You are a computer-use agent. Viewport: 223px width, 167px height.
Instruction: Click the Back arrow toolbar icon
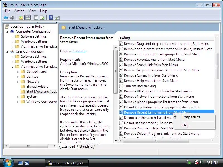point(6,18)
